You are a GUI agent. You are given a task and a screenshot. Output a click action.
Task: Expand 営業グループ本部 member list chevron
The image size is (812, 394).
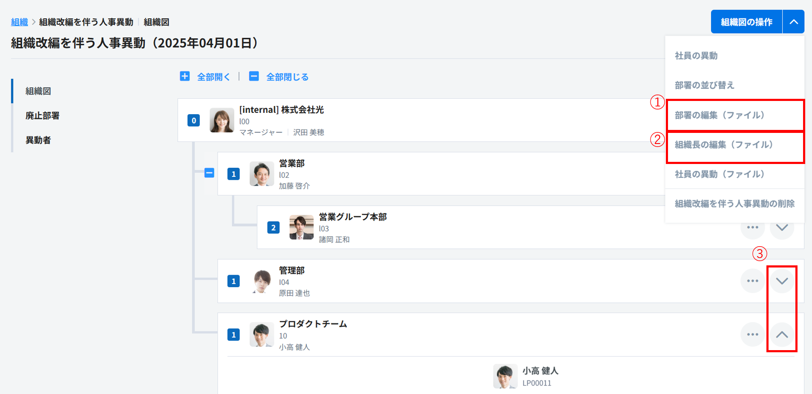[782, 228]
